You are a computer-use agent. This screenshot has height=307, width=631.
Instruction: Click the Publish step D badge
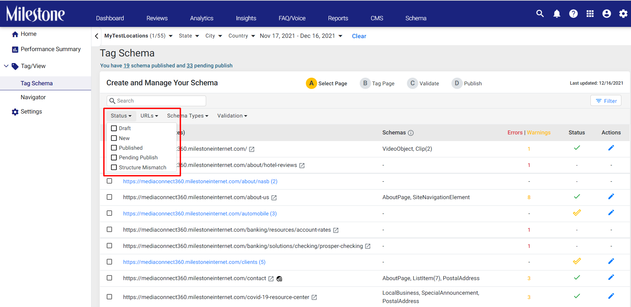point(457,83)
